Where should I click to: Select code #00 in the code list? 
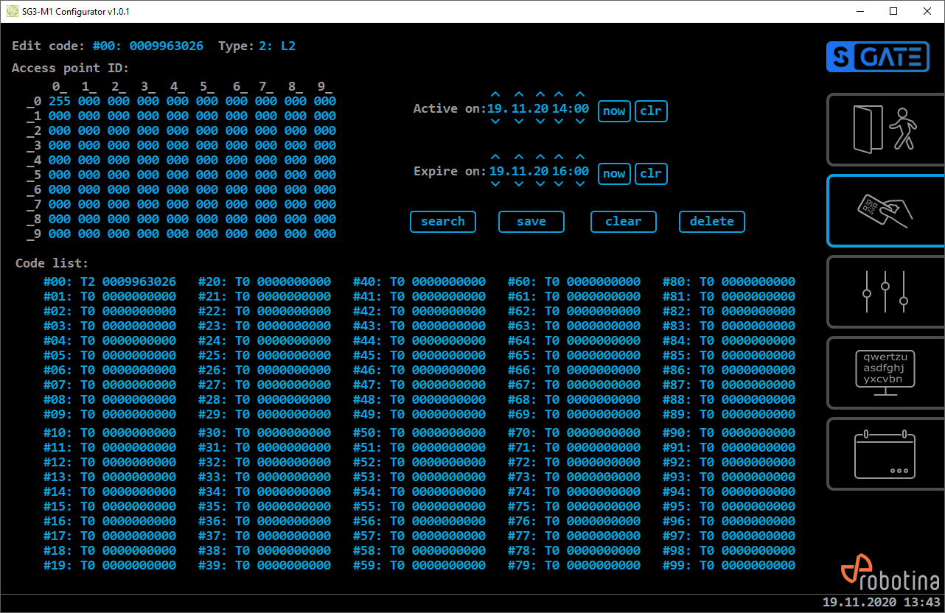click(109, 281)
